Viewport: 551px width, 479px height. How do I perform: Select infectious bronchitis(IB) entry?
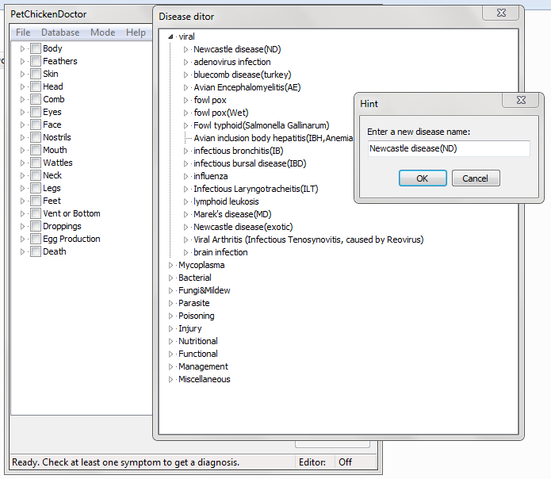tap(238, 151)
